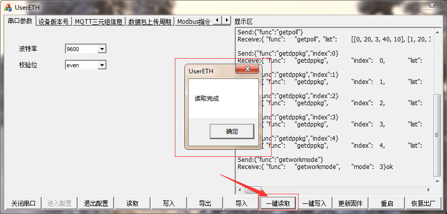The image size is (447, 214).
Task: Click display area scrollbar down arrow
Action: point(437,181)
